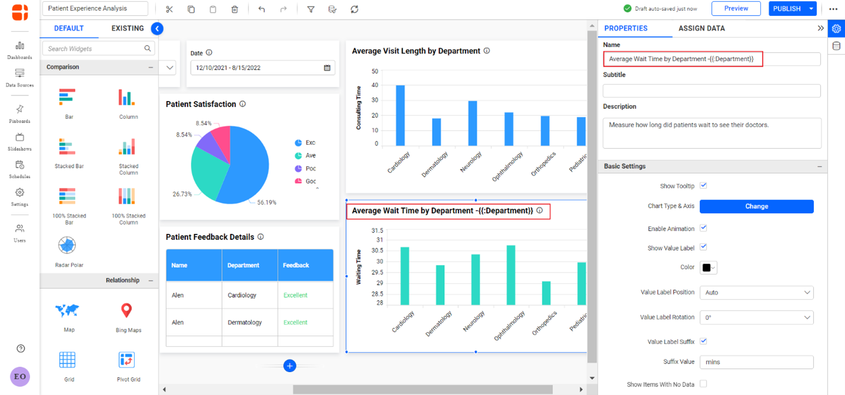Click the plus button to add a widget
Screen dimensions: 845x395
click(290, 366)
